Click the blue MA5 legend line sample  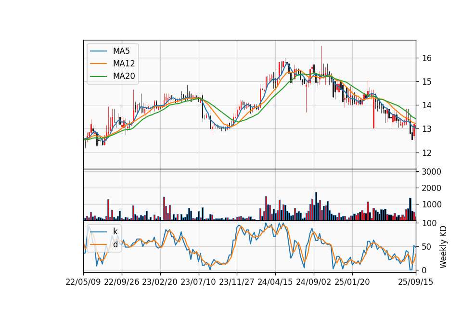[98, 51]
